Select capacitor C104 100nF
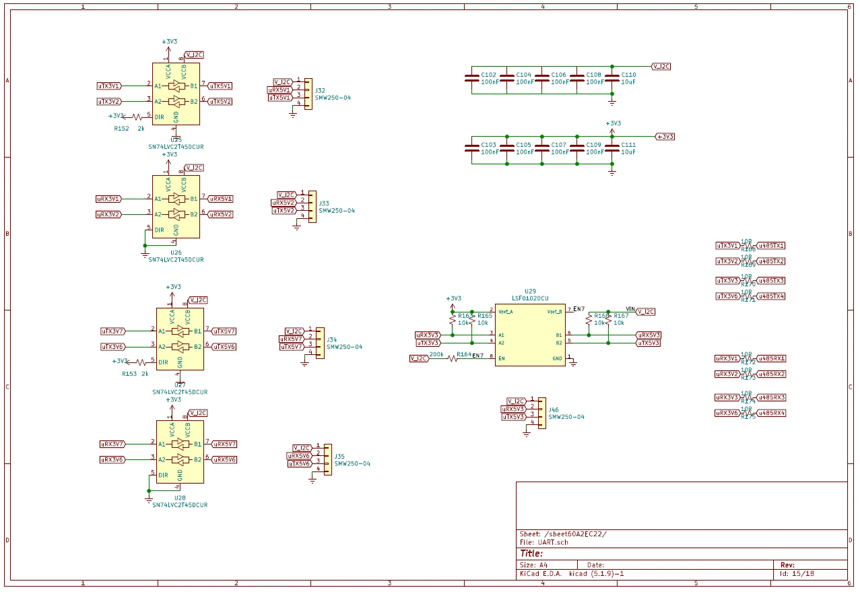Screen dimensions: 860x592 [x=506, y=78]
